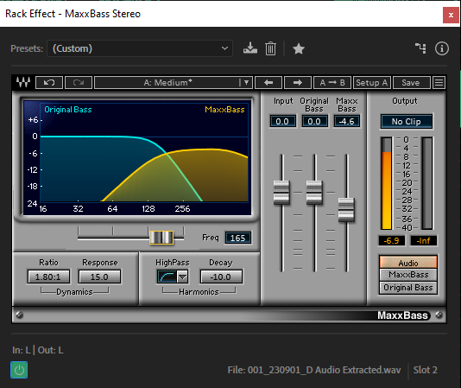The width and height of the screenshot is (461, 388).
Task: Click the Response value 15.0
Action: [99, 277]
